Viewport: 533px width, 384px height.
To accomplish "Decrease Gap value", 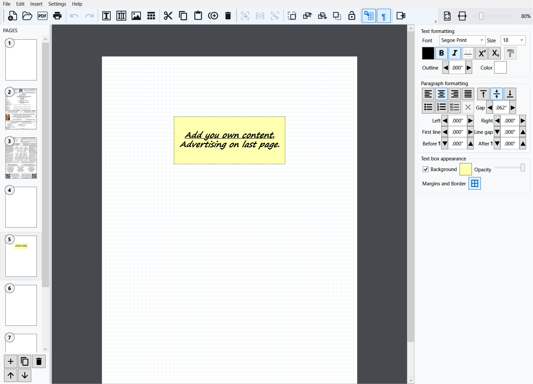I will 490,108.
